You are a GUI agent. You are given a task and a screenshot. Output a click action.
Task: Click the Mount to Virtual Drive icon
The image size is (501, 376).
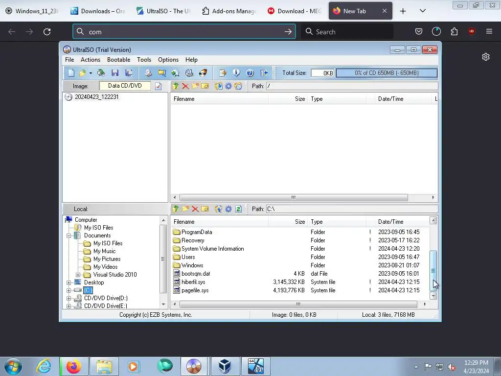coord(189,73)
